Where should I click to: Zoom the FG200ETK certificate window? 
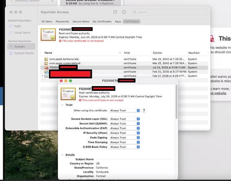(71, 81)
